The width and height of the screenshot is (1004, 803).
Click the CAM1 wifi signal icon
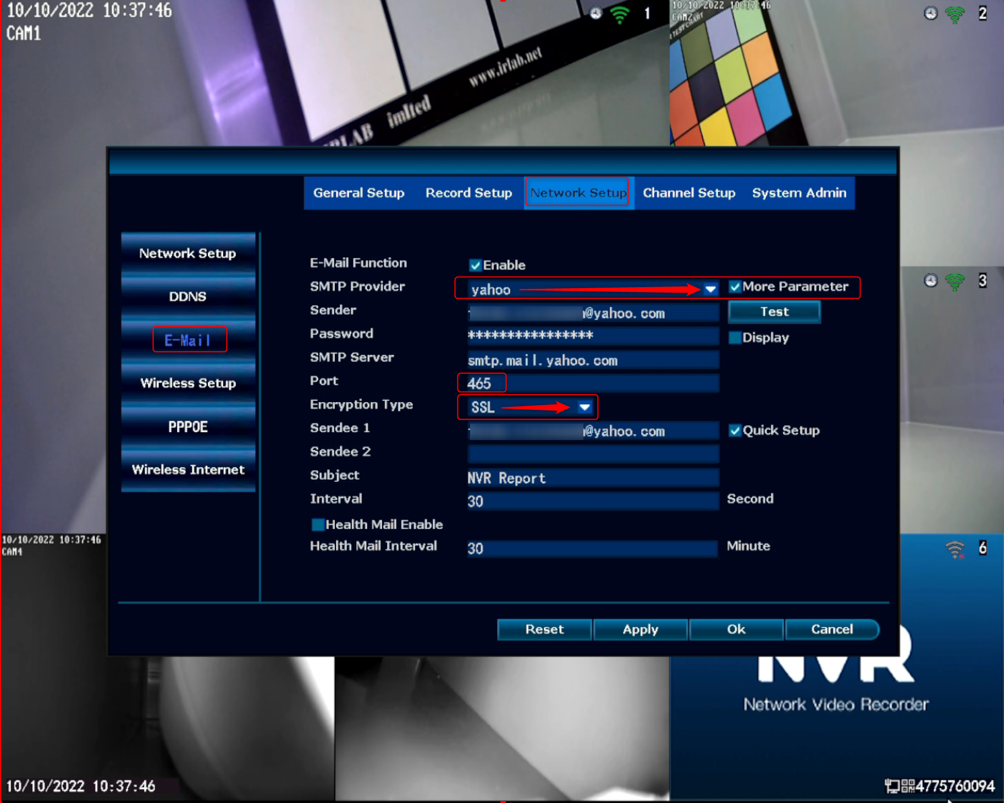coord(620,14)
